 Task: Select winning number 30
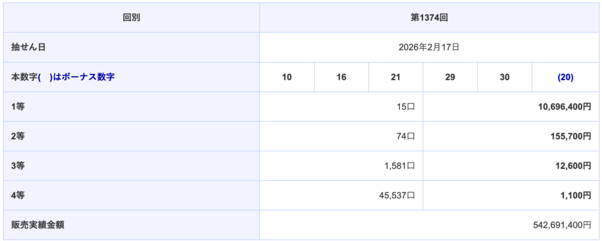[504, 77]
